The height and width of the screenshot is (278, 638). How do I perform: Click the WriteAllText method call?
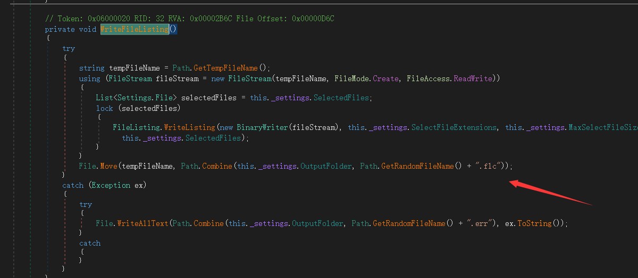pyautogui.click(x=142, y=223)
